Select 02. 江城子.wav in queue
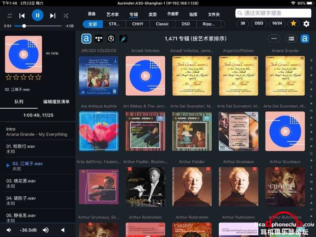 [x=38, y=166]
